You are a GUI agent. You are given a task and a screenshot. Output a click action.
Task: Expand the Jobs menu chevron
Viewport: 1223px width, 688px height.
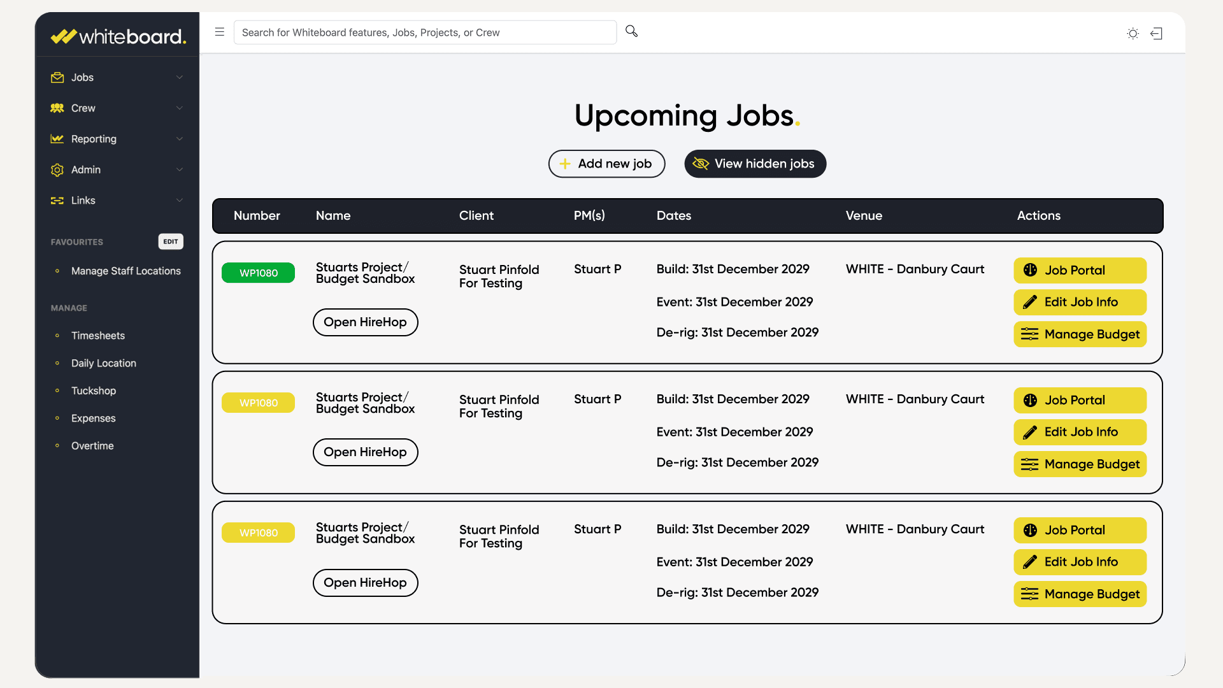180,78
